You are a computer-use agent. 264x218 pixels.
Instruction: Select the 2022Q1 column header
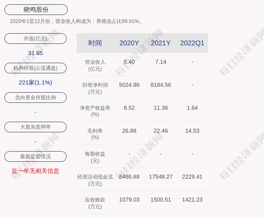(x=192, y=43)
